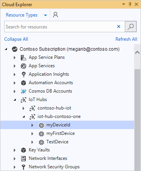Click the Application Insights lightbulb icon

(23, 75)
